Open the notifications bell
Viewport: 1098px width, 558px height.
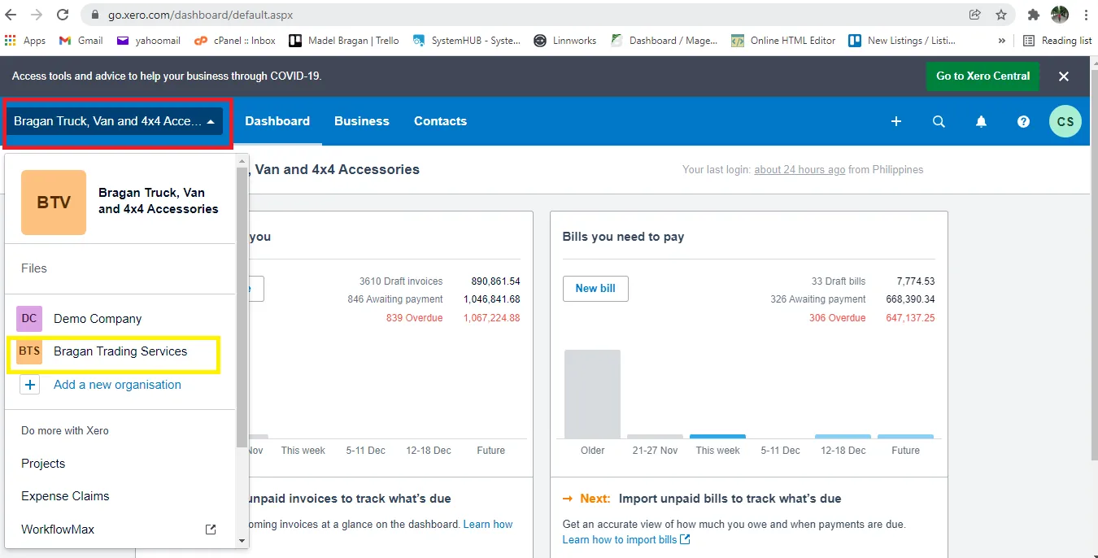pyautogui.click(x=981, y=121)
